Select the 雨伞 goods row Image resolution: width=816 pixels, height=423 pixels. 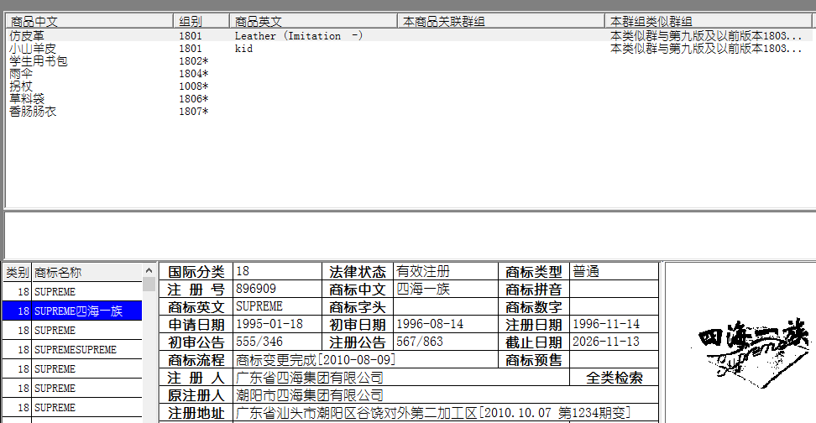(409, 73)
